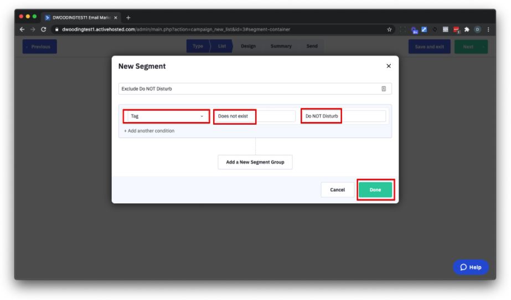
Task: Click the icon inside the segment name field
Action: click(384, 88)
